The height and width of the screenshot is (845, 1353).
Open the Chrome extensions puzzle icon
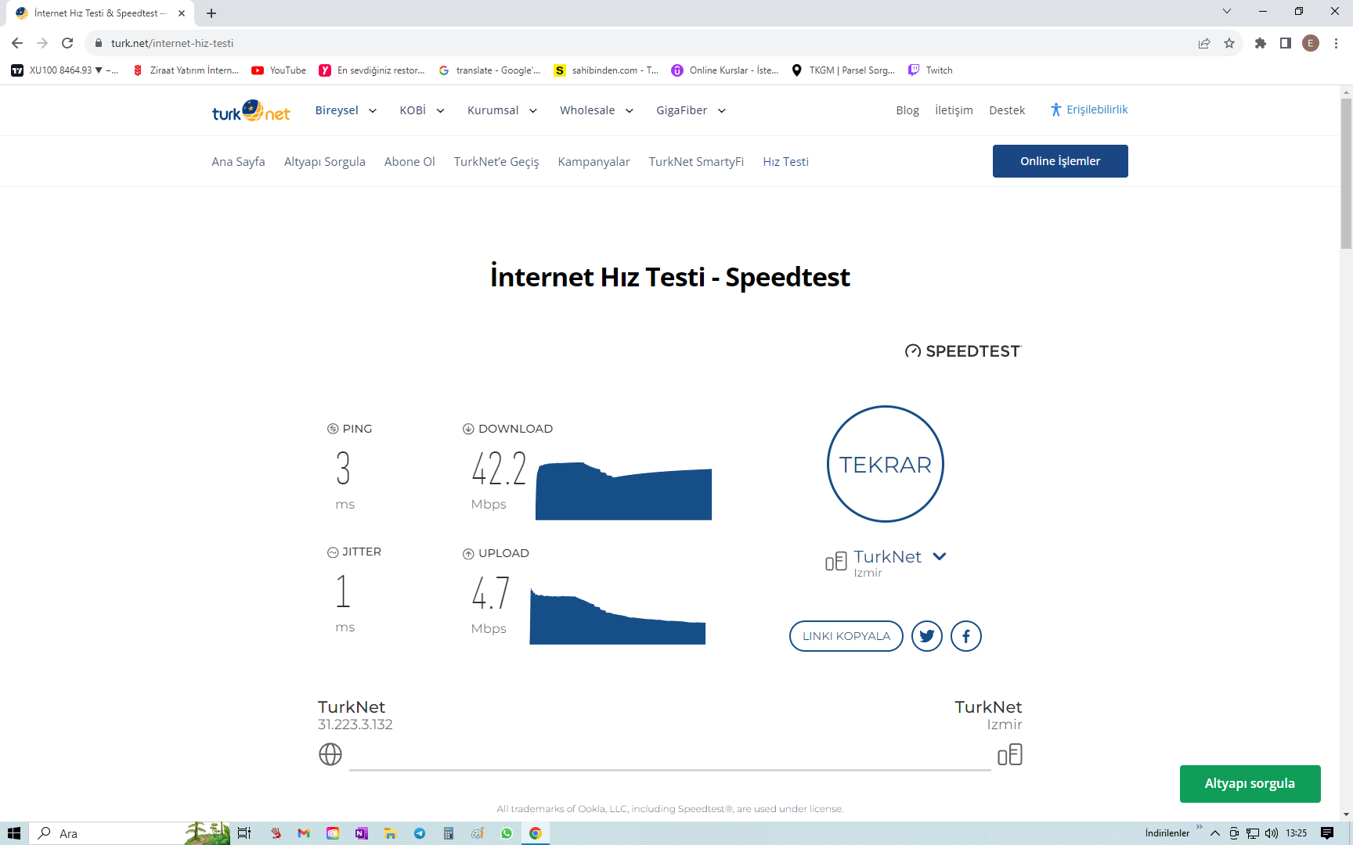[x=1261, y=43]
